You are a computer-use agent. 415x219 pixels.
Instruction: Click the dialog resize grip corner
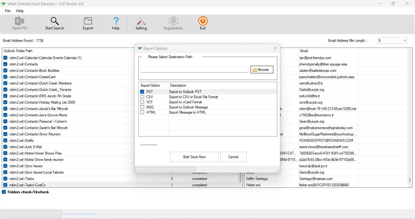(277, 171)
